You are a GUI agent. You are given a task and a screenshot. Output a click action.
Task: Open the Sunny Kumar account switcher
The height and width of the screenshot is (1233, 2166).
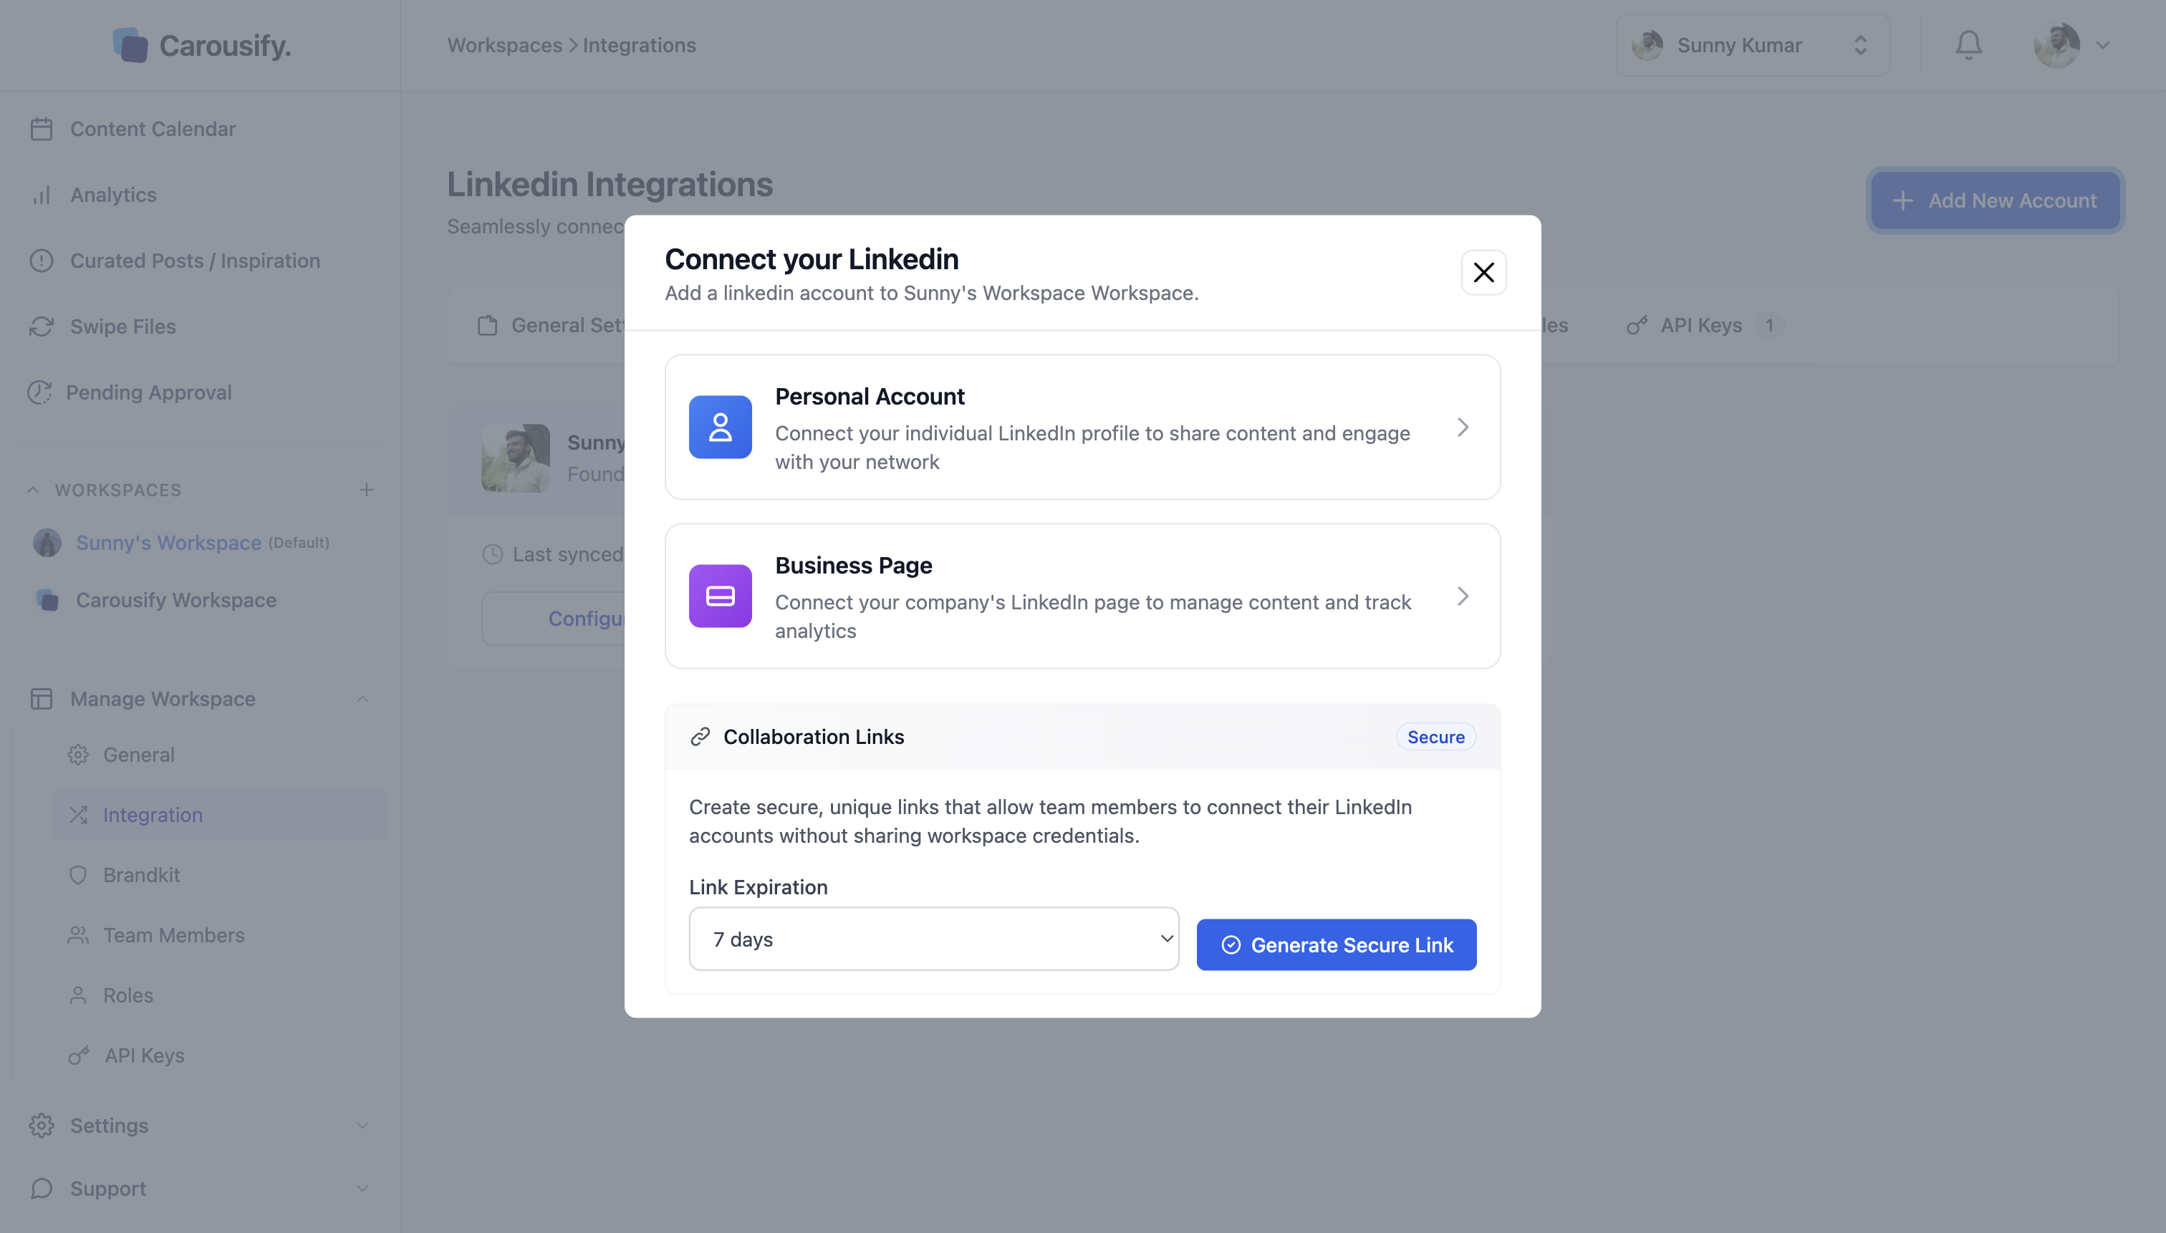(1752, 45)
